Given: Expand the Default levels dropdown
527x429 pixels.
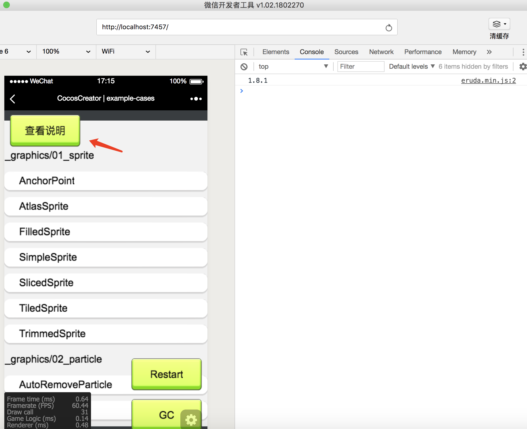Looking at the screenshot, I should point(412,67).
